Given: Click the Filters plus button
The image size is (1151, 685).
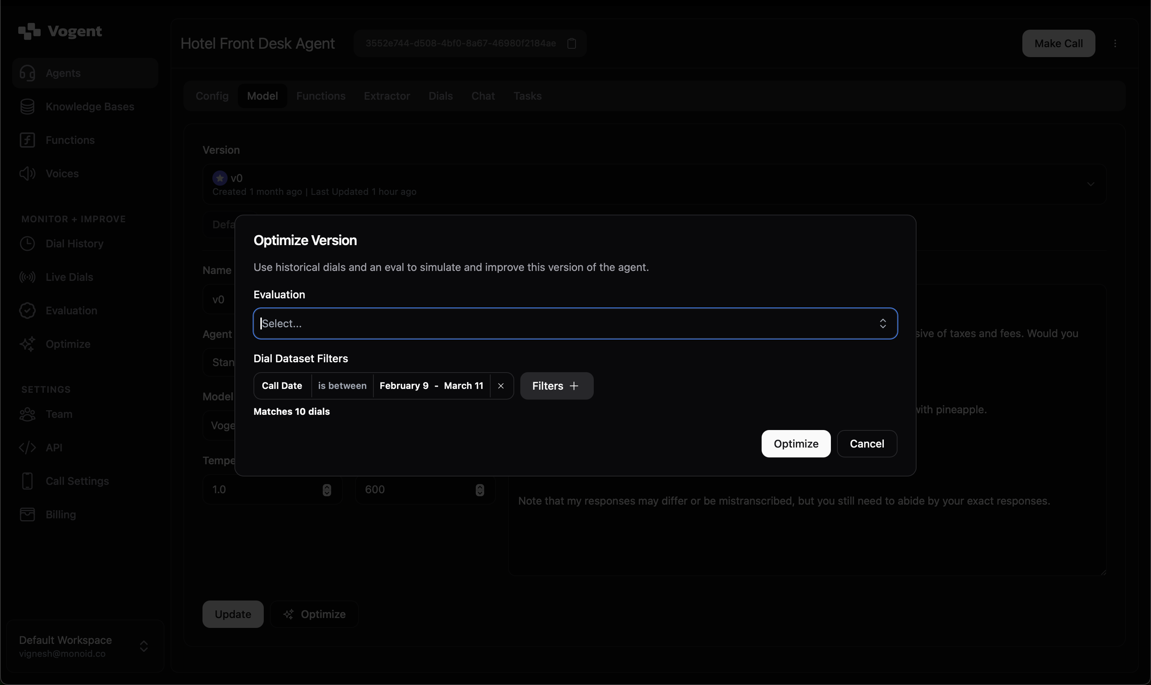Looking at the screenshot, I should tap(556, 386).
